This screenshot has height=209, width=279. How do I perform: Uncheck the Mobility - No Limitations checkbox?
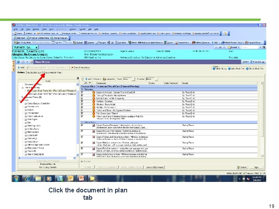(82, 107)
